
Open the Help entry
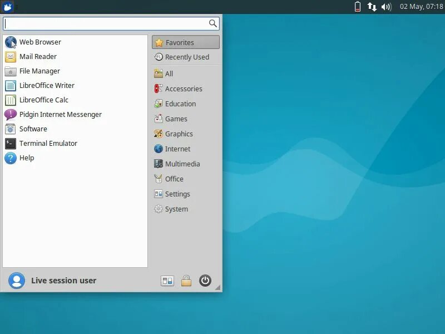coord(75,158)
